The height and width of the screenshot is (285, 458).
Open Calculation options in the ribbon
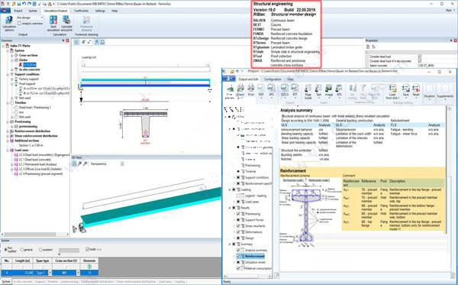click(x=9, y=24)
